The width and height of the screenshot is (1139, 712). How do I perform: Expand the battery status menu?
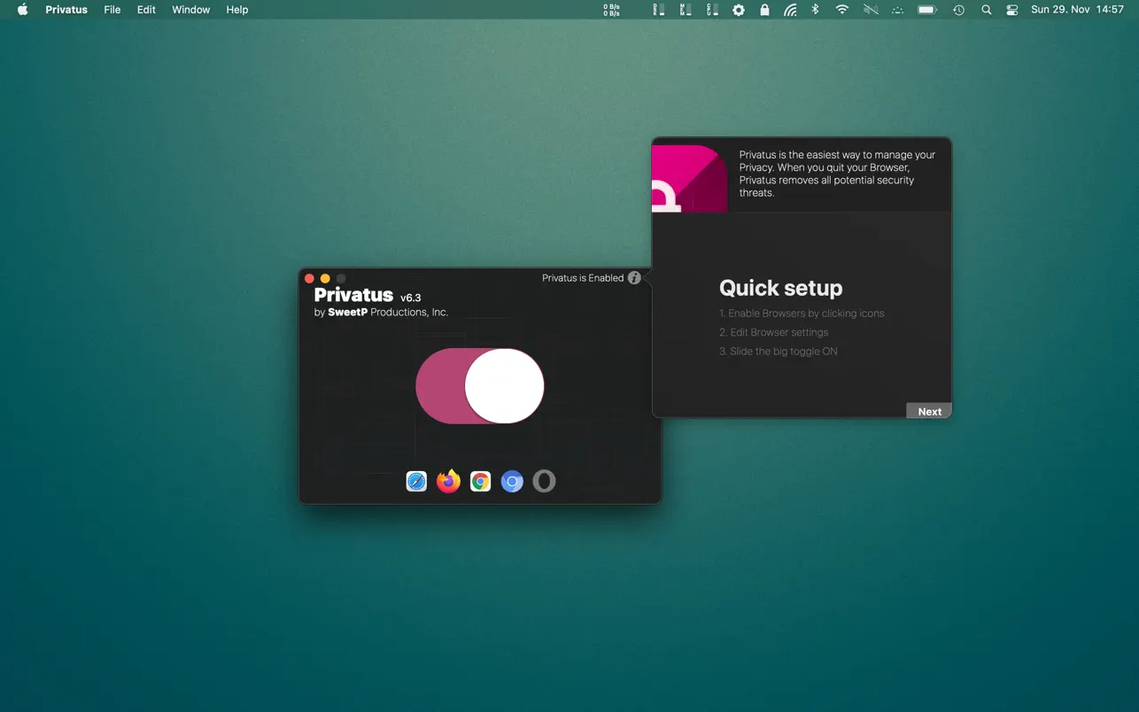[x=926, y=10]
